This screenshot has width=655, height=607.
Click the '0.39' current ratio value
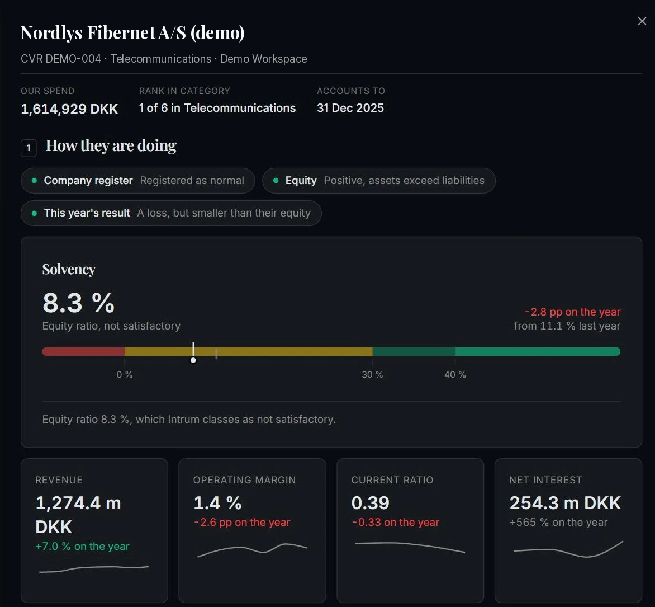pos(371,503)
